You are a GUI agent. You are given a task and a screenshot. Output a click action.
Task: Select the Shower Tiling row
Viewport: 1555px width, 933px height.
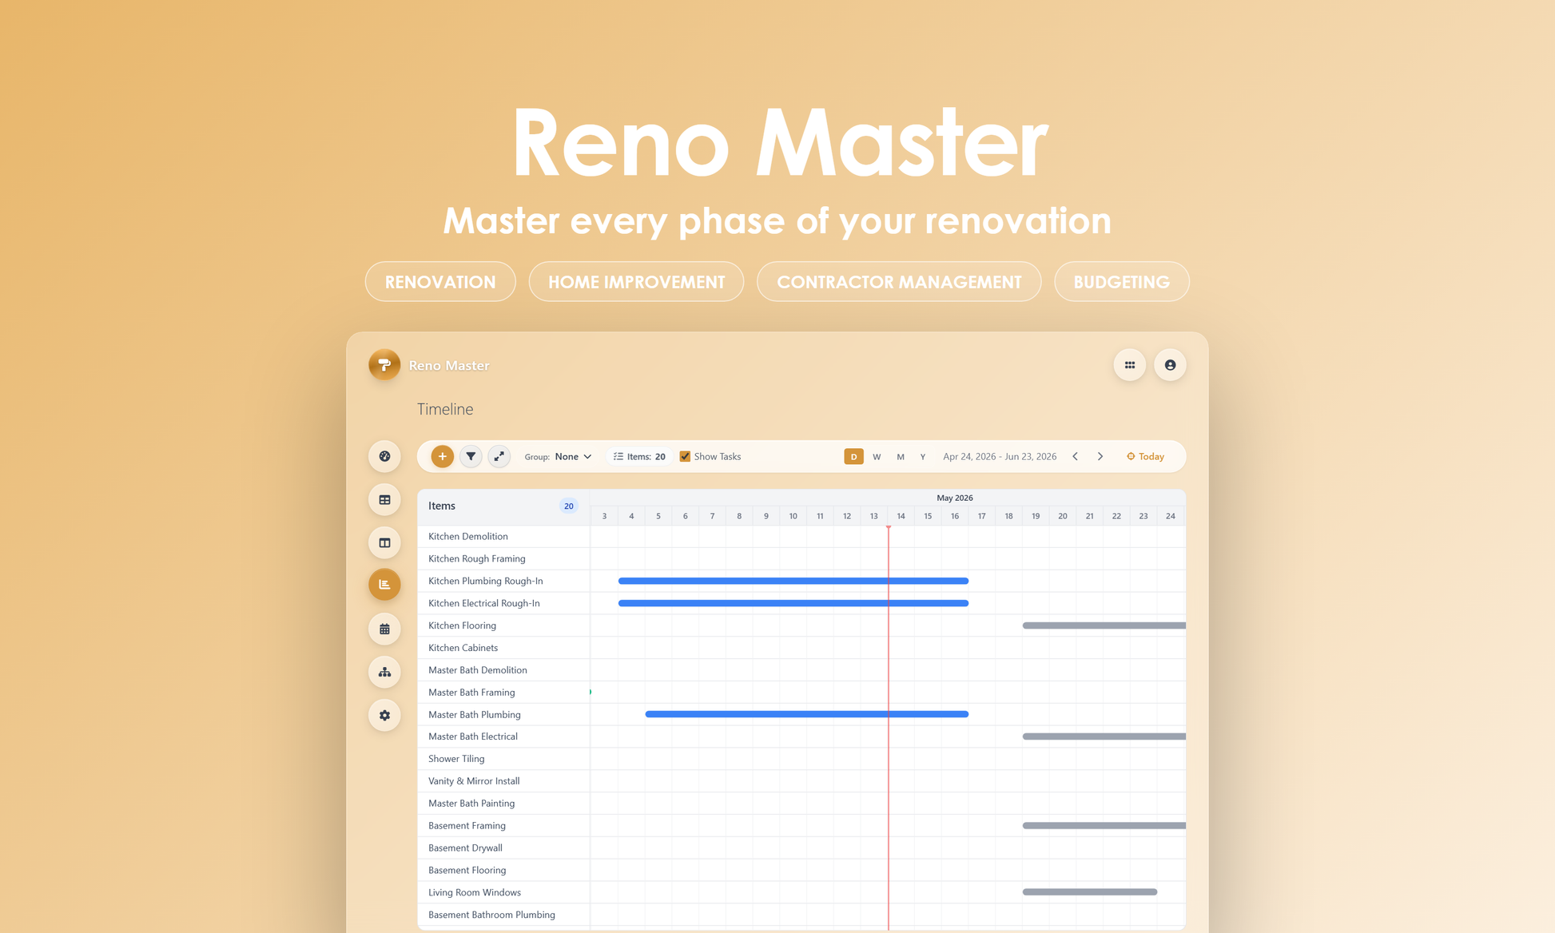click(x=503, y=759)
